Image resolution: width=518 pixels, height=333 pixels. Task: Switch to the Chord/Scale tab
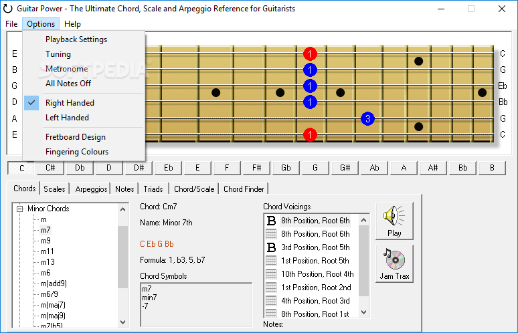point(194,189)
